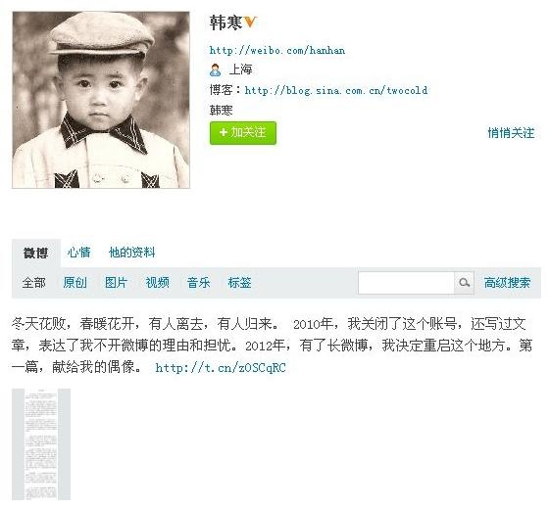550x509 pixels.
Task: Switch to the 心情 tab
Action: click(79, 253)
